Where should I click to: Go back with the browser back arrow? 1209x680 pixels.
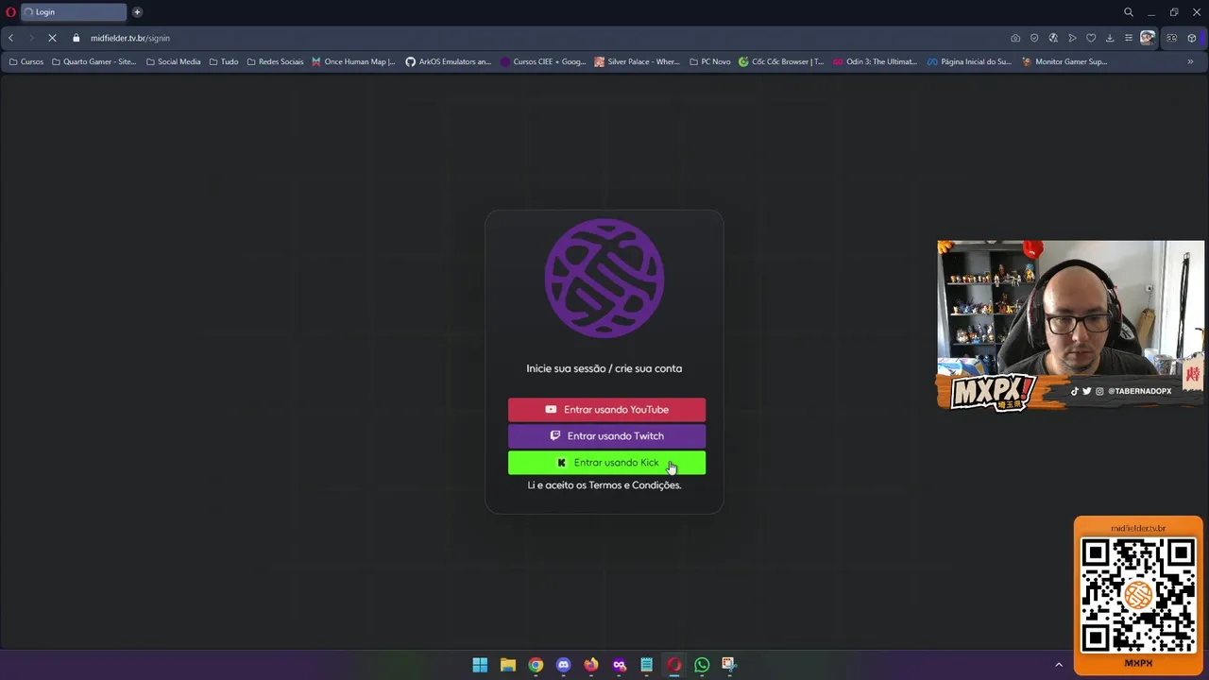[10, 38]
